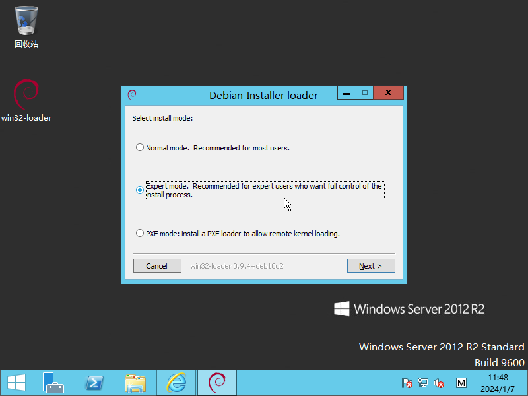528x396 pixels.
Task: Select the win32-loader desktop icon
Action: click(26, 100)
